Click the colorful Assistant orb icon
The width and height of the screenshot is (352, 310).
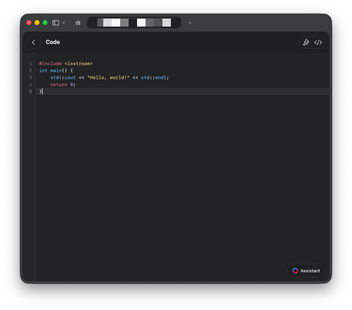pos(295,271)
